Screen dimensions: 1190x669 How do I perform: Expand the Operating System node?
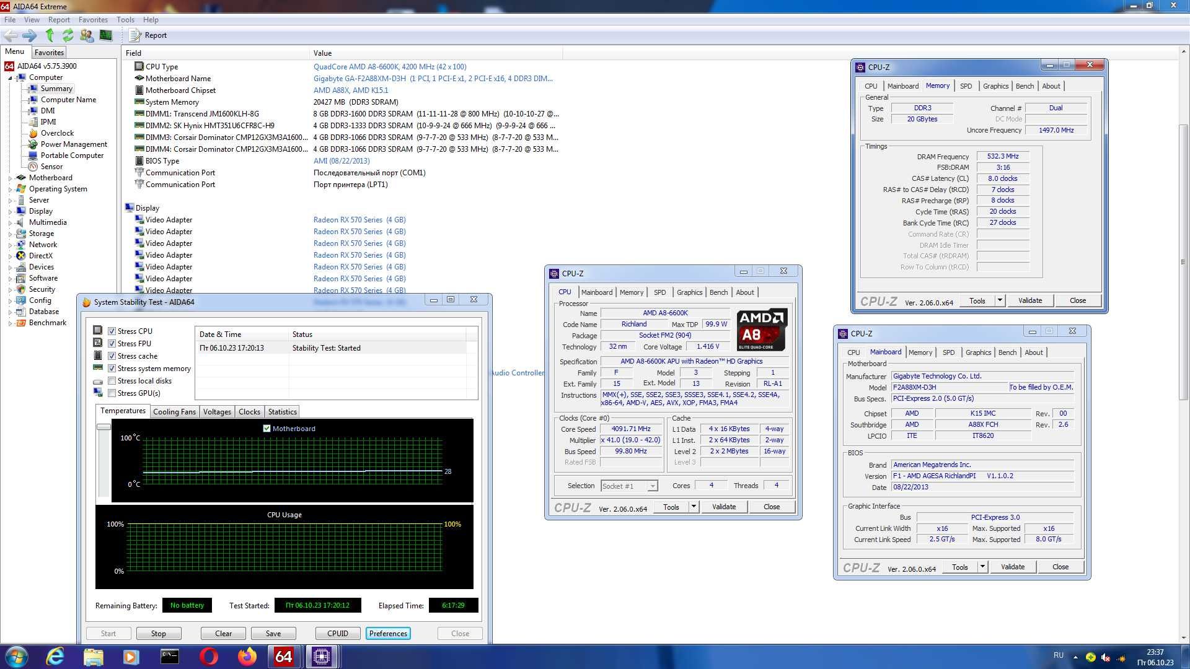tap(10, 190)
